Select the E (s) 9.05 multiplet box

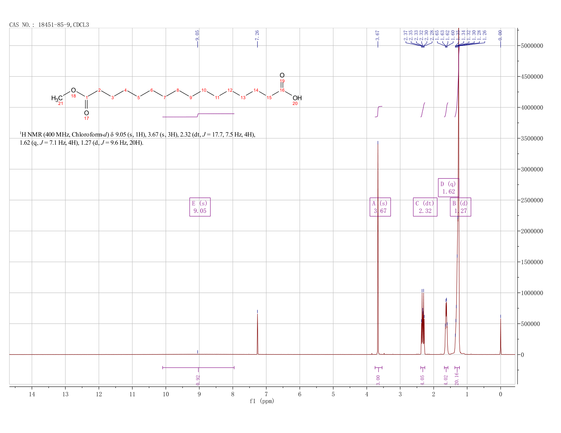pos(200,207)
